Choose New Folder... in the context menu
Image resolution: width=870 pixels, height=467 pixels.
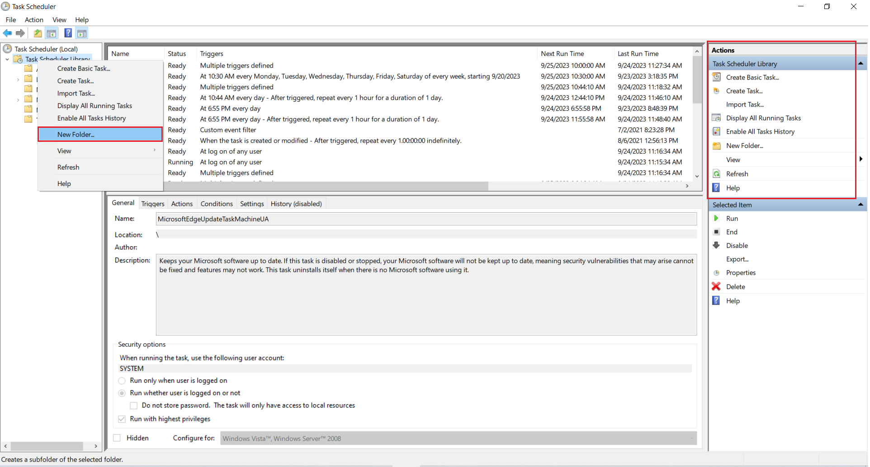point(100,134)
